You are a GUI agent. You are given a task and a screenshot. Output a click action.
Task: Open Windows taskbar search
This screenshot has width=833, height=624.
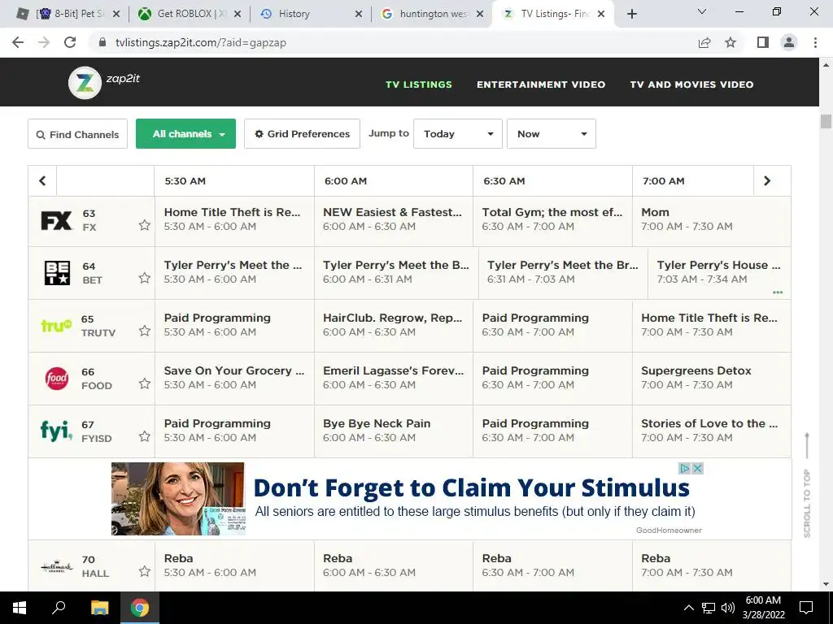pos(59,608)
